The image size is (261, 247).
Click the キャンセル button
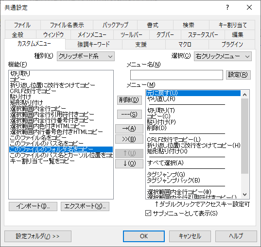coord(190,236)
